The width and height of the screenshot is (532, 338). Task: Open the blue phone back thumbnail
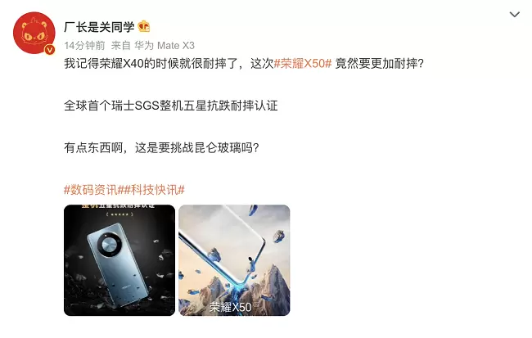[x=119, y=260]
